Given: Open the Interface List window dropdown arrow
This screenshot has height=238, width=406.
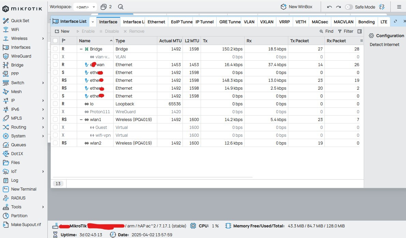Looking at the screenshot, I should tap(93, 22).
